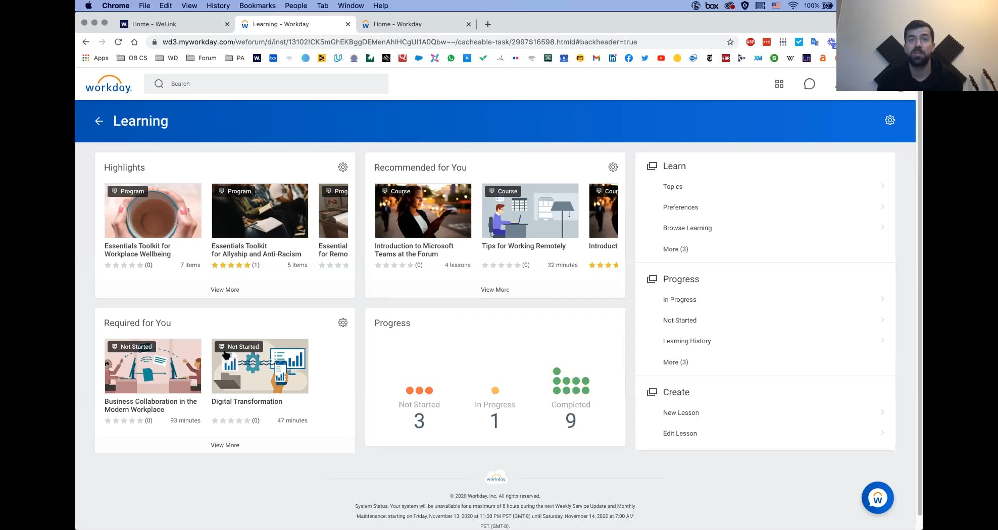
Task: Expand the New Lesson chevron
Action: pos(882,412)
